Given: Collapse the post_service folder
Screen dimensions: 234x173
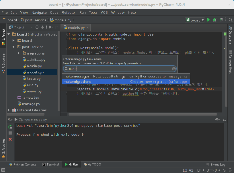Looking at the screenshot, I should tap(14, 47).
